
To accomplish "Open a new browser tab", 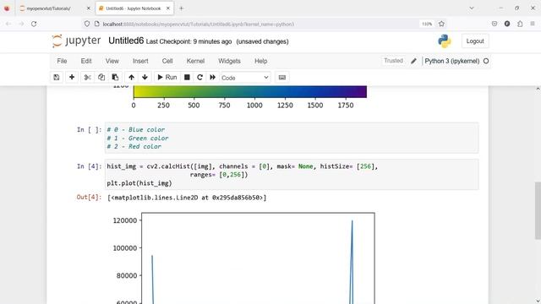I will pos(182,8).
